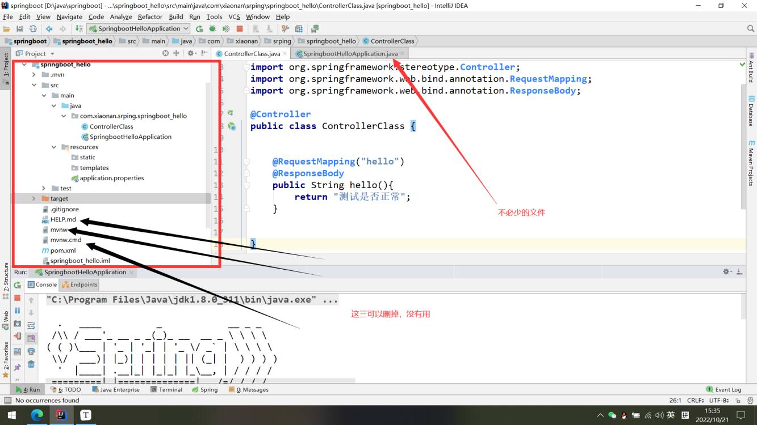Pause output in Run panel
This screenshot has width=757, height=425.
click(x=18, y=311)
